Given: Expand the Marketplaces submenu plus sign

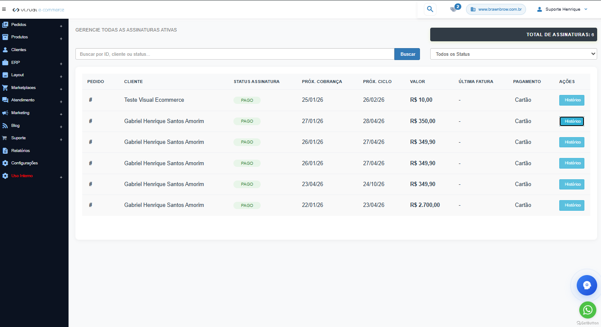Looking at the screenshot, I should 61,89.
